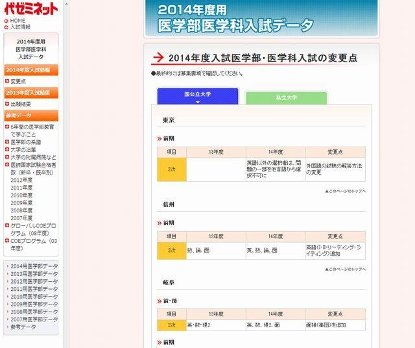The image size is (415, 348).
Task: Open the 大学の附属病院など link
Action: [33, 157]
